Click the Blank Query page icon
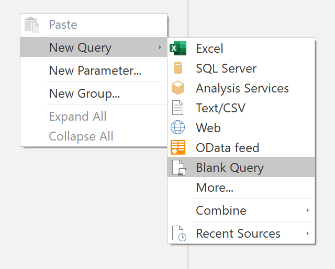The width and height of the screenshot is (335, 269). pos(178,168)
